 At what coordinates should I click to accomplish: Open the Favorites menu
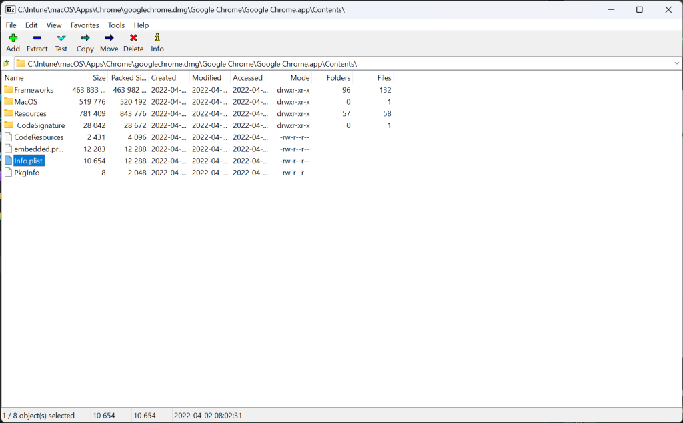tap(85, 25)
